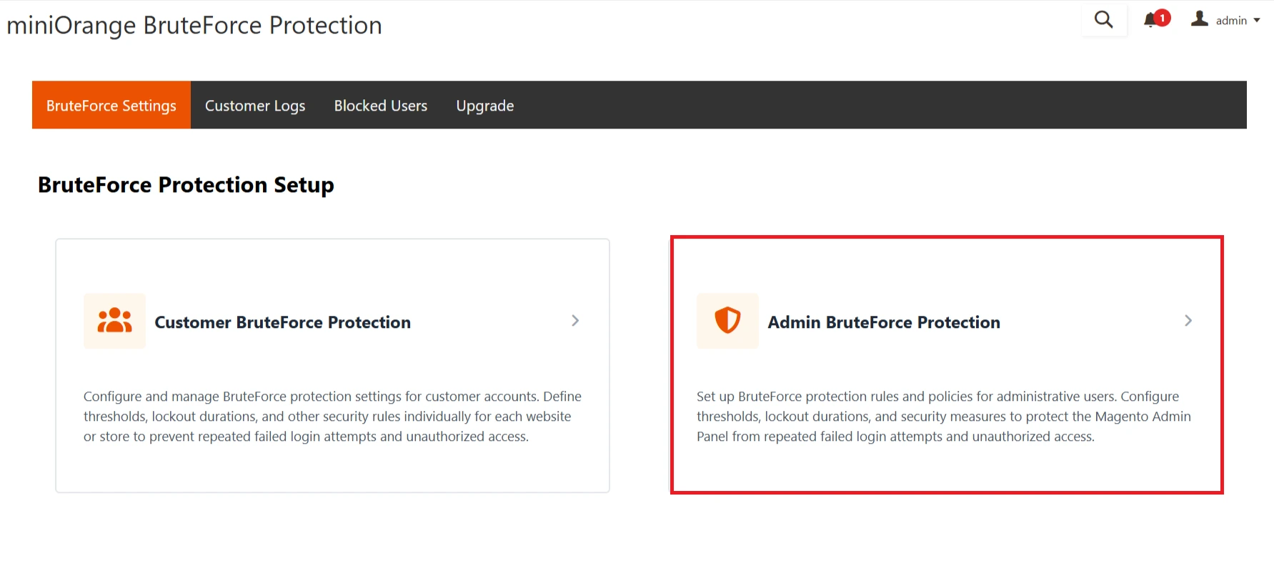The image size is (1274, 561).
Task: Open the Blocked Users tab
Action: [x=381, y=105]
